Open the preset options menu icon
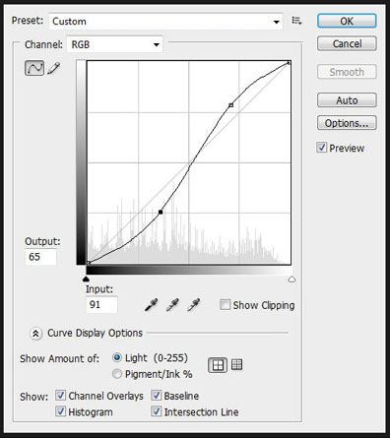This screenshot has width=390, height=438. pos(296,21)
